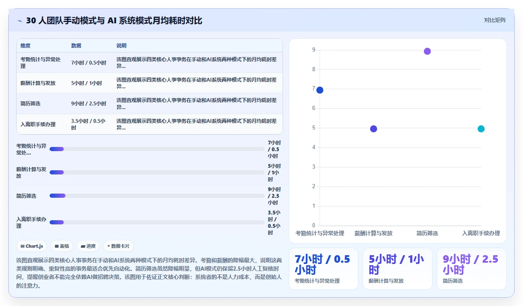Viewport: 523px width, 306px height.
Task: Click the cyan chart point for 入离职手续办理
Action: [x=481, y=129]
